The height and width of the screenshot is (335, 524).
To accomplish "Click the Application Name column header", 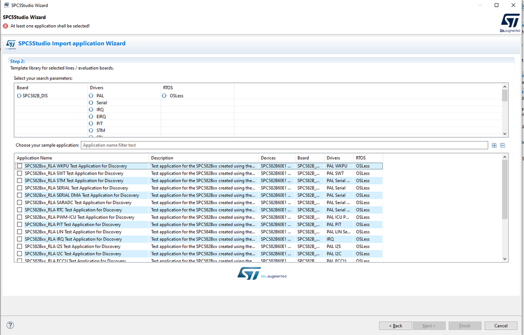I will click(81, 158).
